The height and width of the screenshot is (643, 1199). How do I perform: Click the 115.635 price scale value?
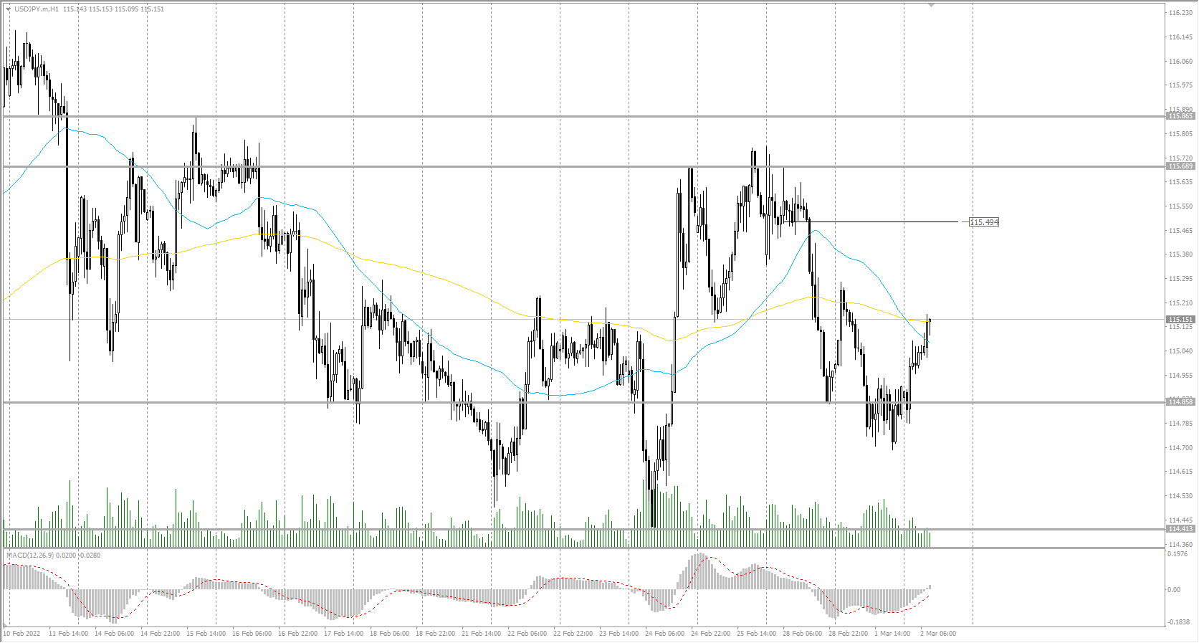[x=1181, y=182]
